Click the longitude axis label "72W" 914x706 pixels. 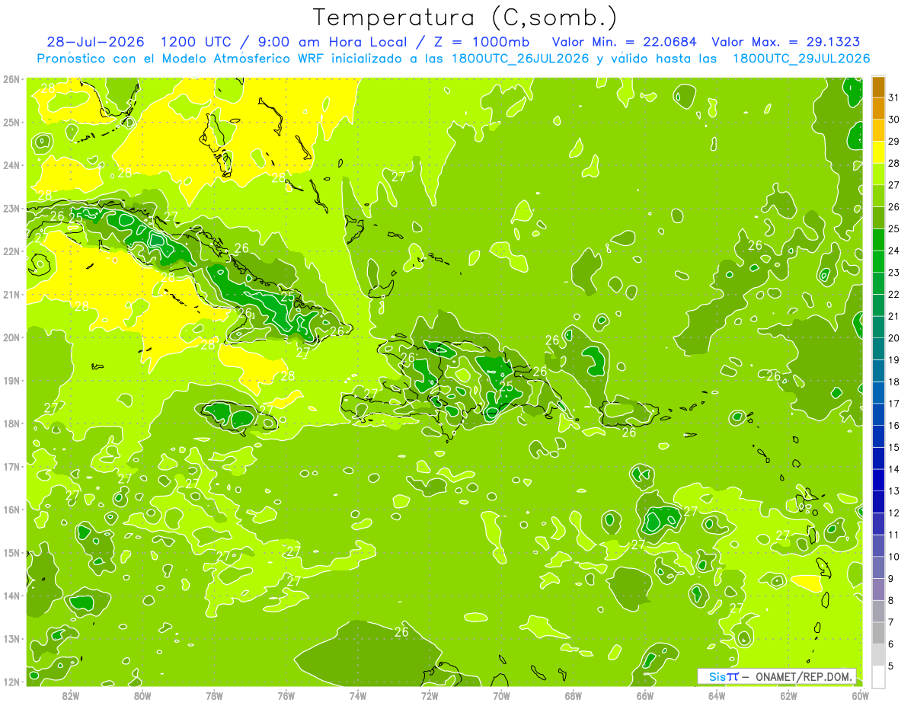pyautogui.click(x=430, y=695)
